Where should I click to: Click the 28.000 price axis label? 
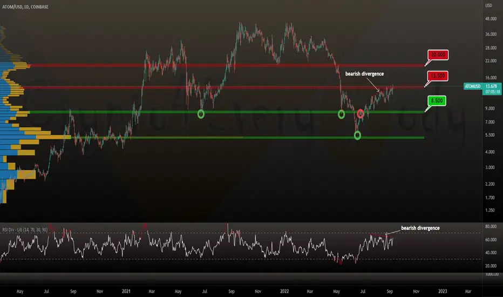(491, 48)
